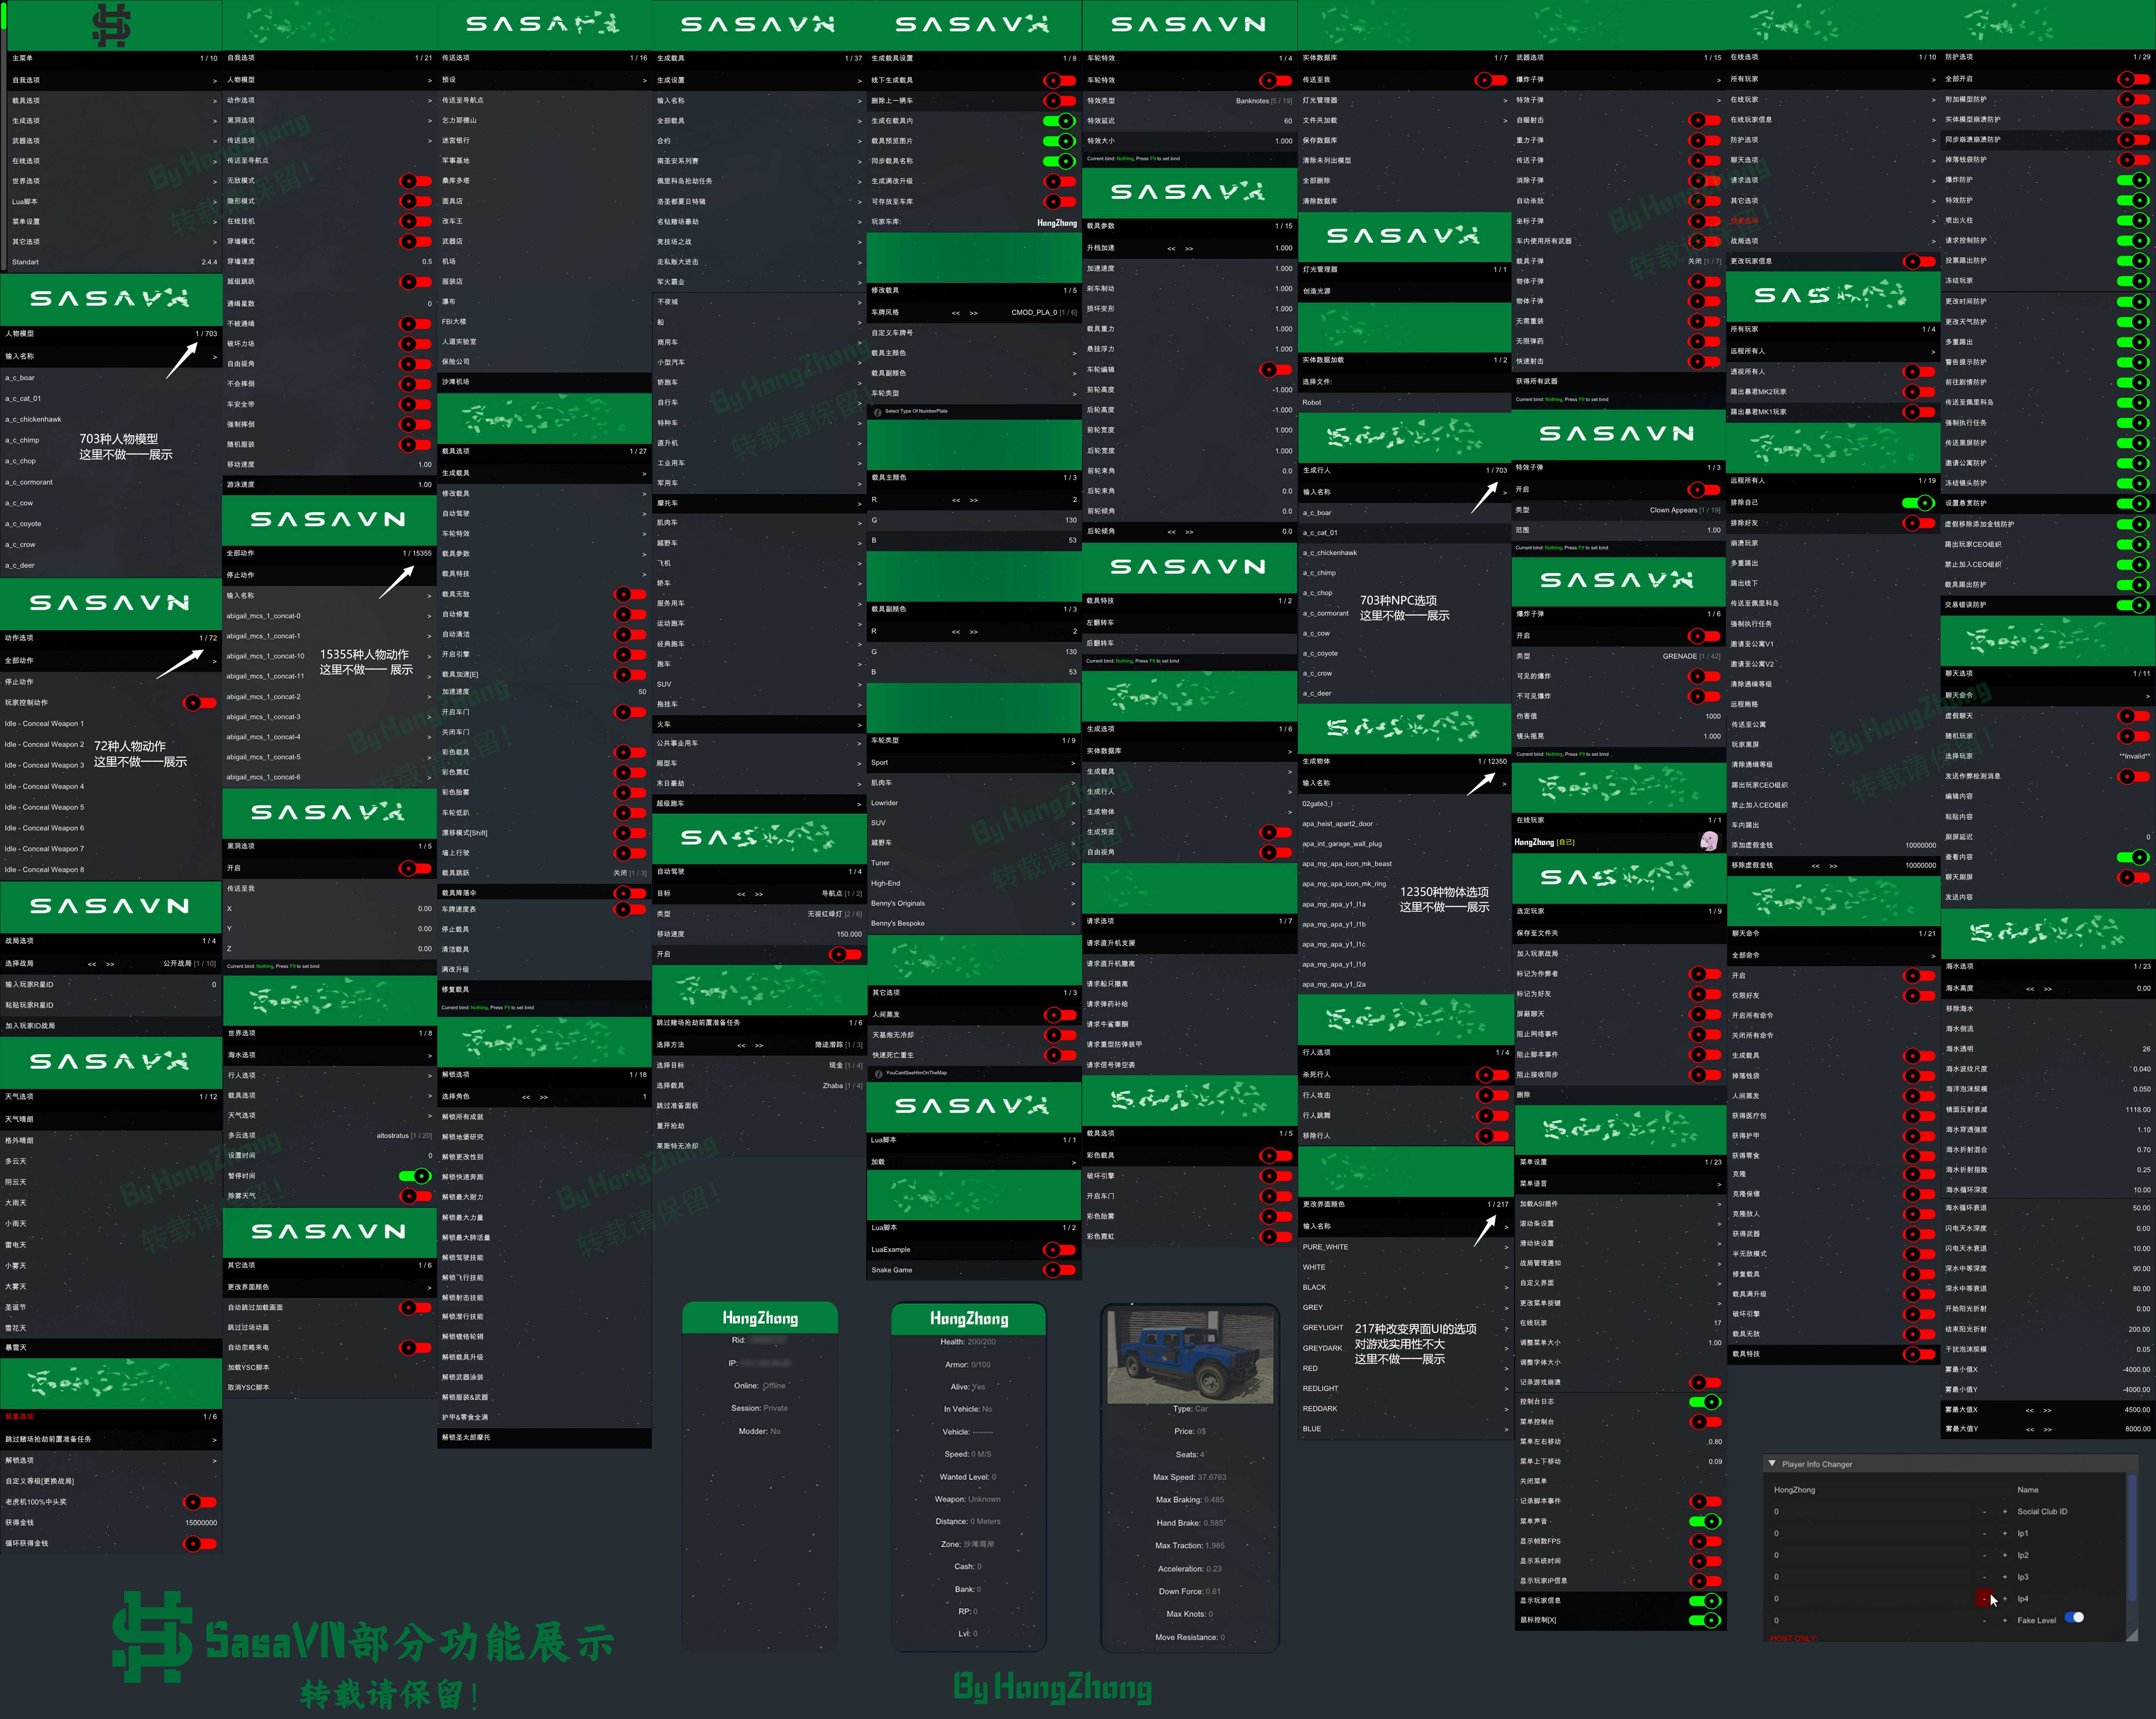
Task: Click the << arrow in 车牌风格 row
Action: (x=956, y=313)
